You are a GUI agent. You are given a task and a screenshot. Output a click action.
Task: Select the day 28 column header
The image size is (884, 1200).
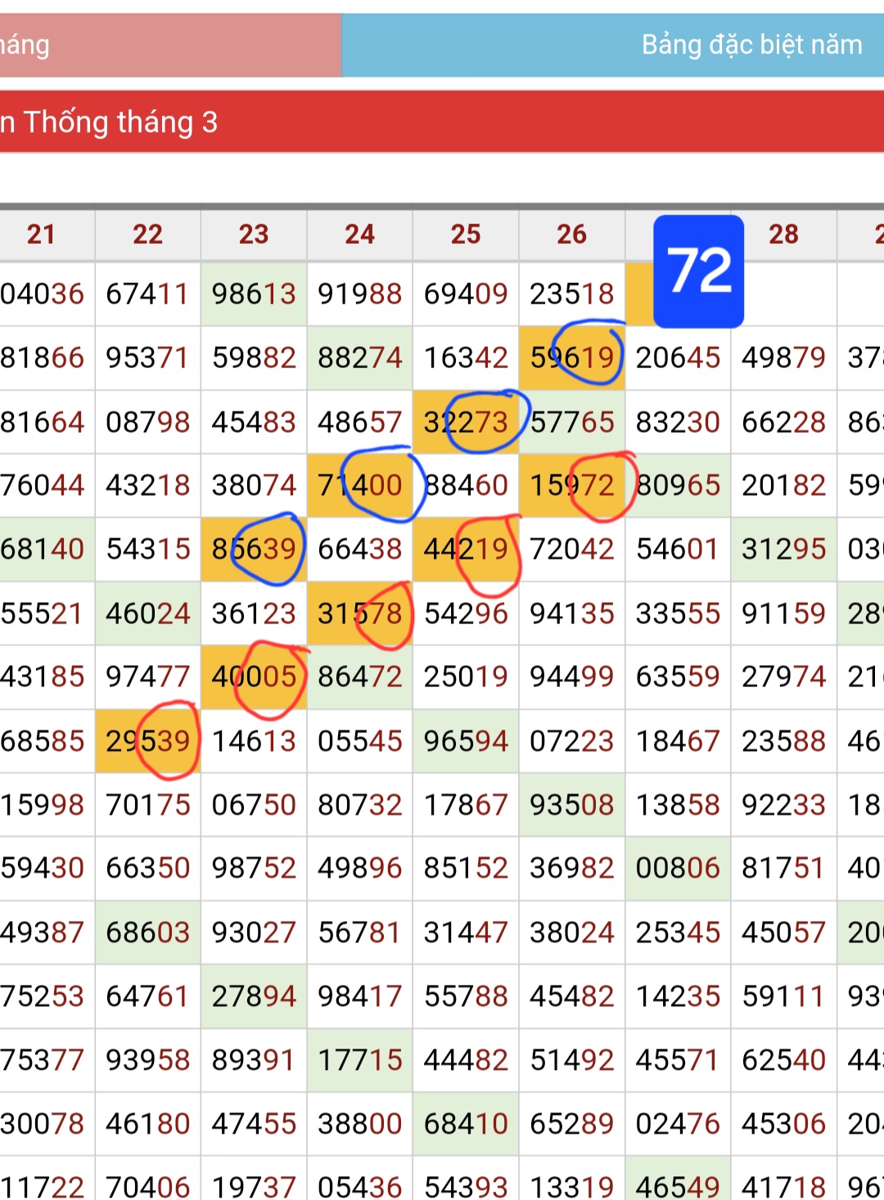coord(784,235)
